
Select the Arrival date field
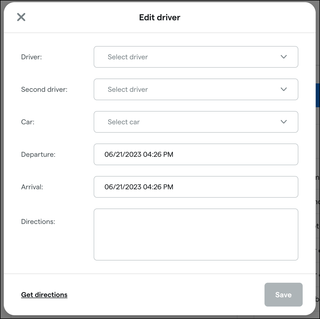pyautogui.click(x=196, y=187)
